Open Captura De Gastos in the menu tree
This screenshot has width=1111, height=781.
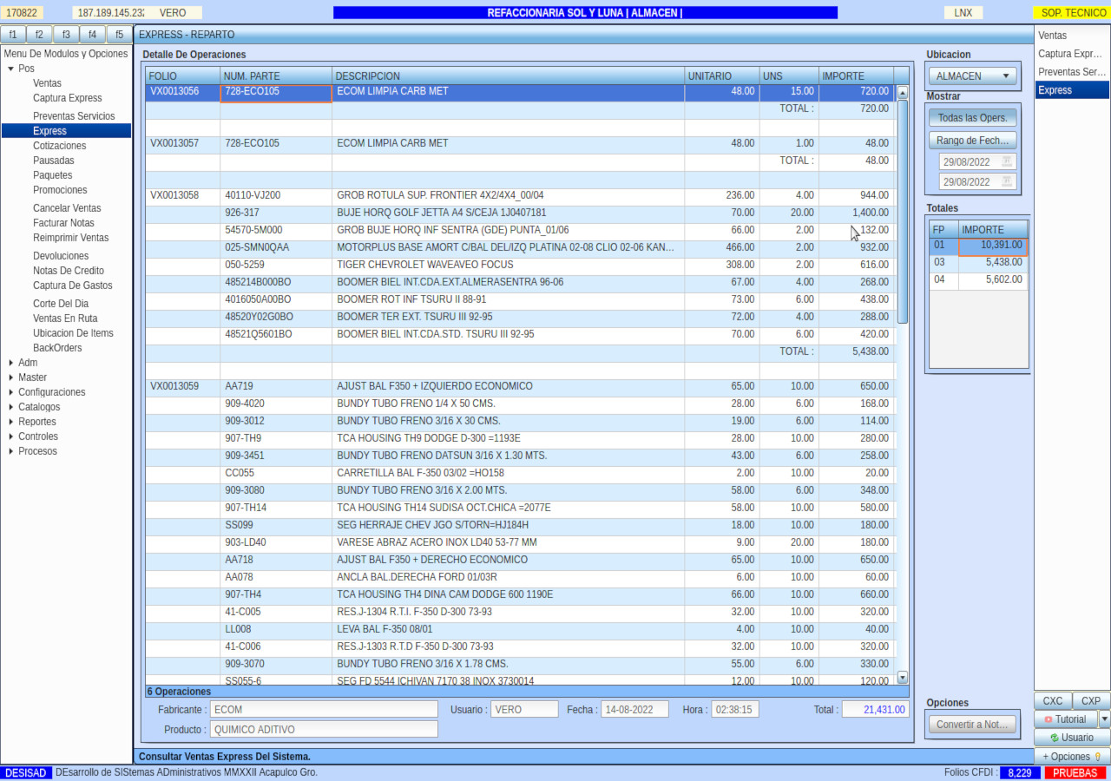tap(73, 285)
